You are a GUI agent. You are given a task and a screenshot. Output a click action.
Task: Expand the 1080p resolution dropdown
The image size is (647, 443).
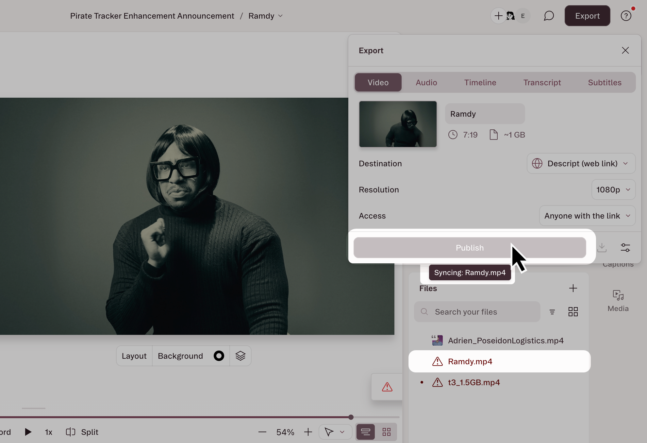(x=613, y=189)
